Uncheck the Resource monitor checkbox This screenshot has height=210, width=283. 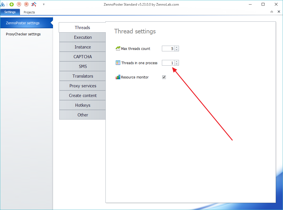[164, 77]
